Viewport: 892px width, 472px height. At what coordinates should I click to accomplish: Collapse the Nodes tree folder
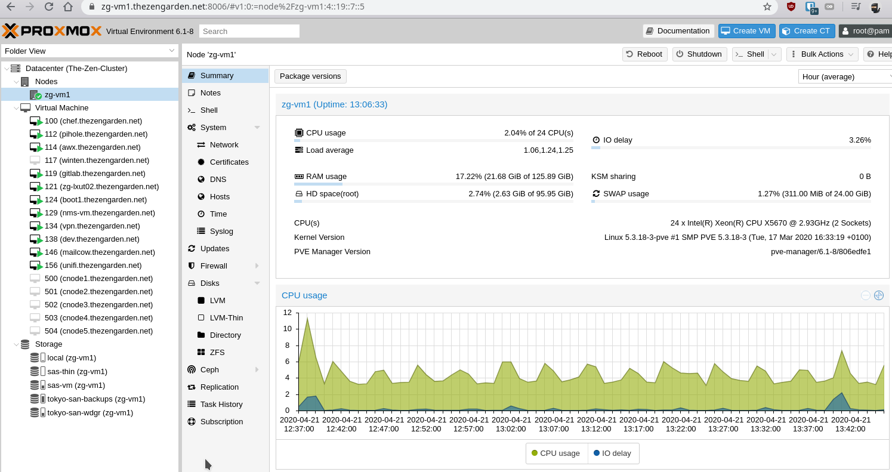[x=16, y=82]
